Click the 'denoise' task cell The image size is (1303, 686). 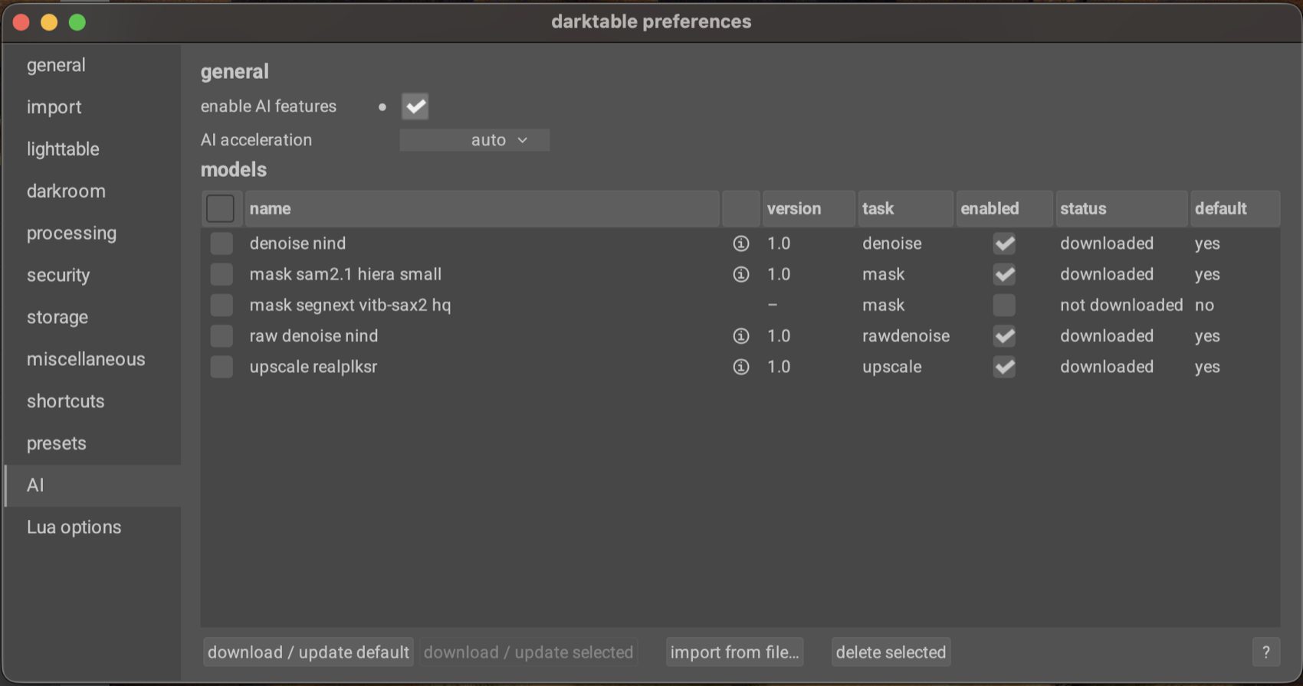tap(891, 243)
